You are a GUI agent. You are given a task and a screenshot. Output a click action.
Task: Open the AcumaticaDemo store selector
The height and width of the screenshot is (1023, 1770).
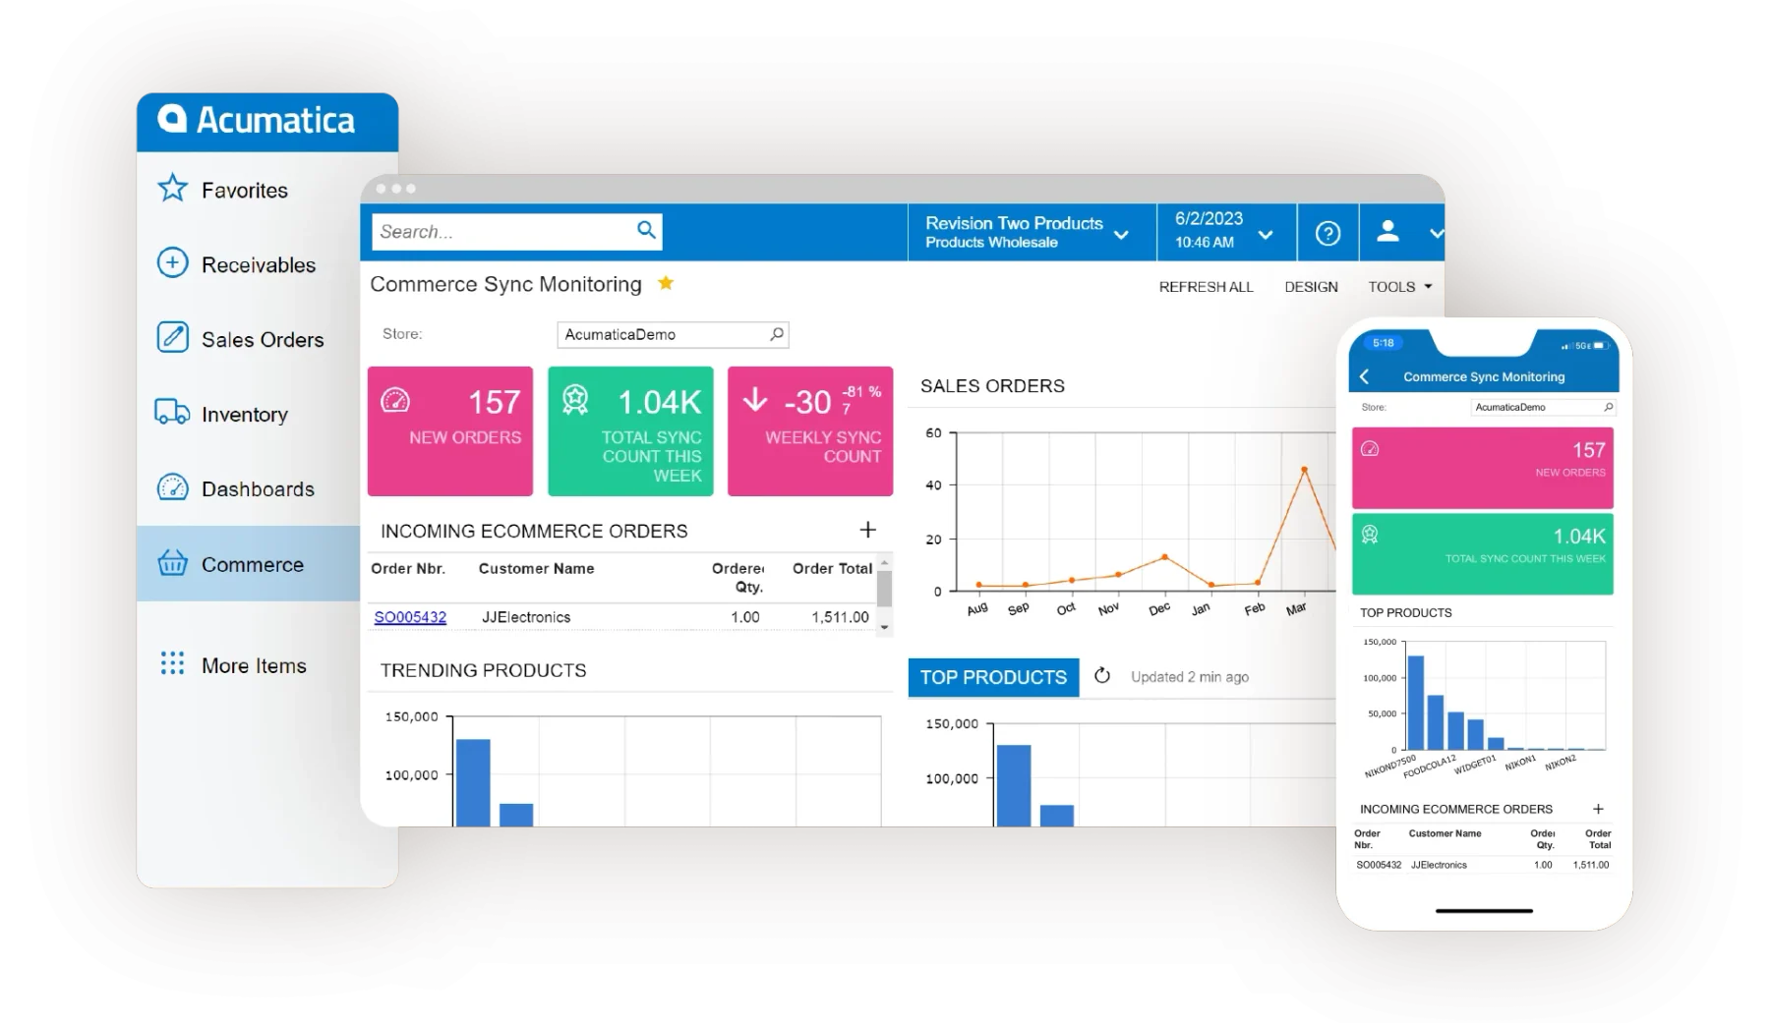point(673,334)
